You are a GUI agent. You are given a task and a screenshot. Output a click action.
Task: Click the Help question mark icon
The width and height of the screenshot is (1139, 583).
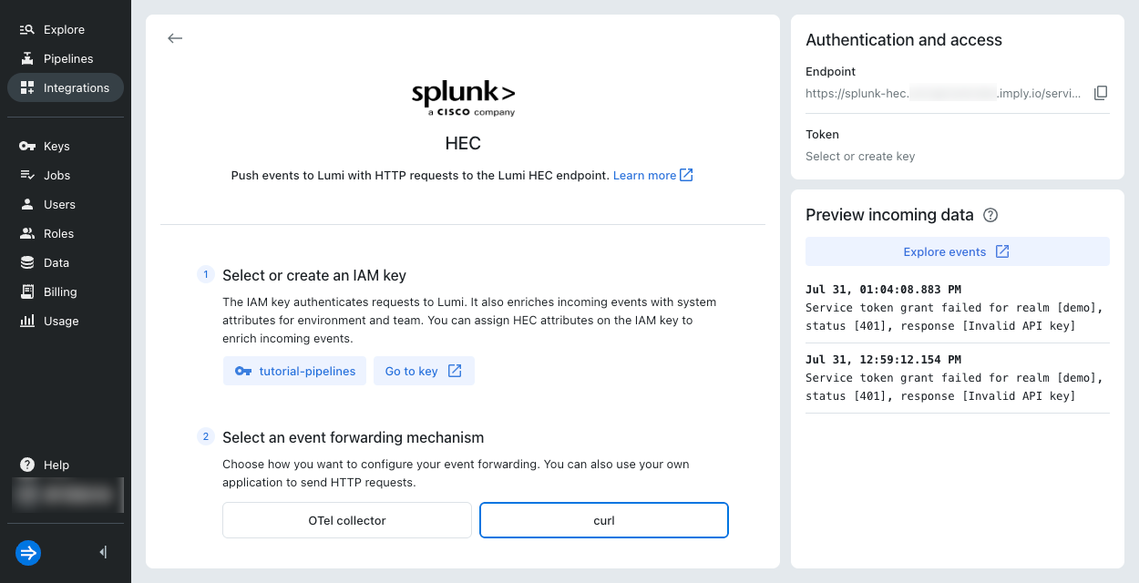27,465
